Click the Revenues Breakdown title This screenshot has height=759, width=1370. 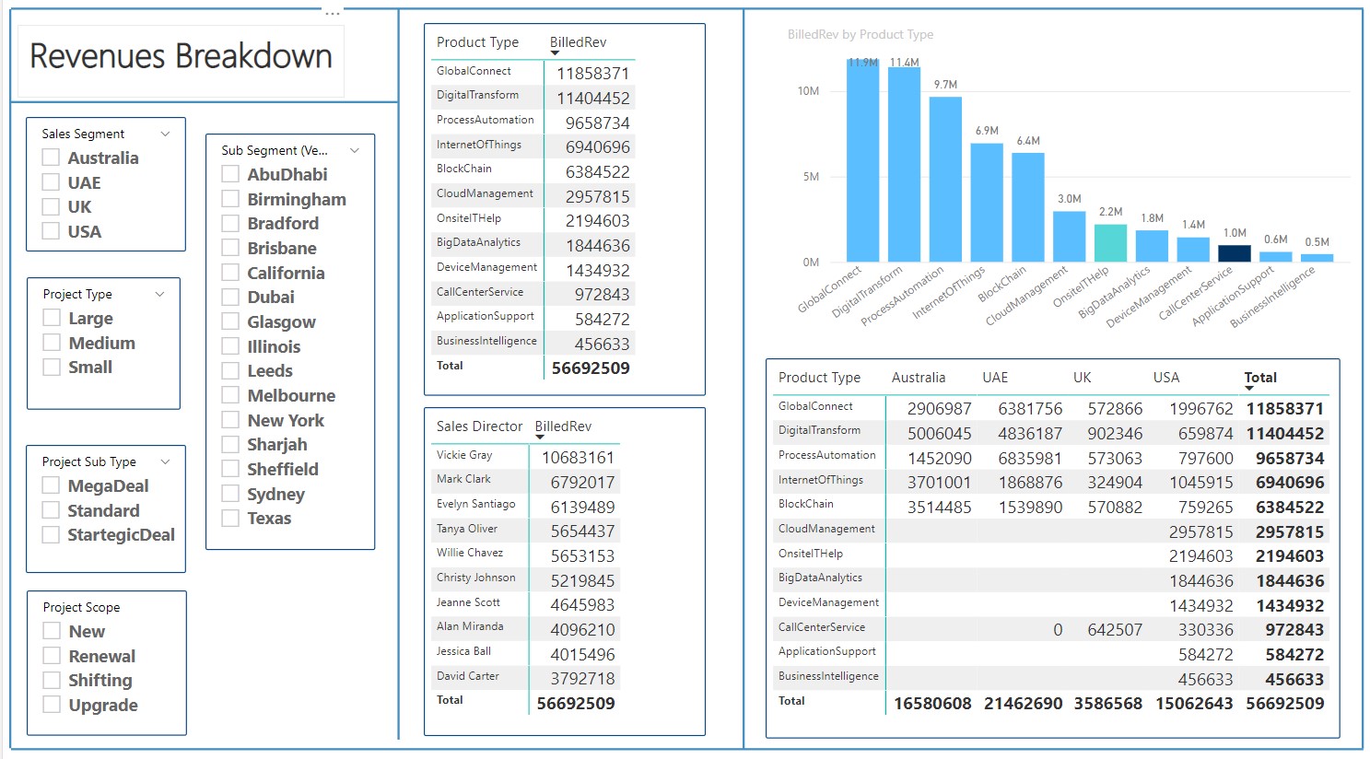point(181,57)
